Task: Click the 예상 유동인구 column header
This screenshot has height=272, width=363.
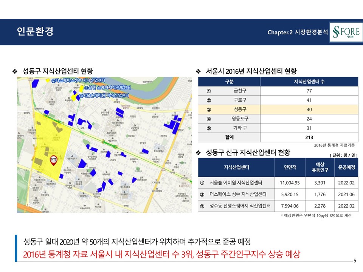Action: [x=320, y=167]
